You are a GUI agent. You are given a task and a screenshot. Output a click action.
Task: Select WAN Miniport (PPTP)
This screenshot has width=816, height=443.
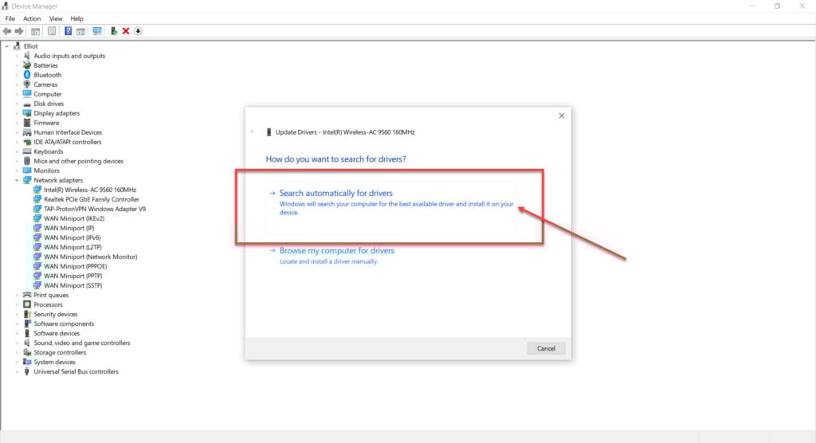(73, 276)
